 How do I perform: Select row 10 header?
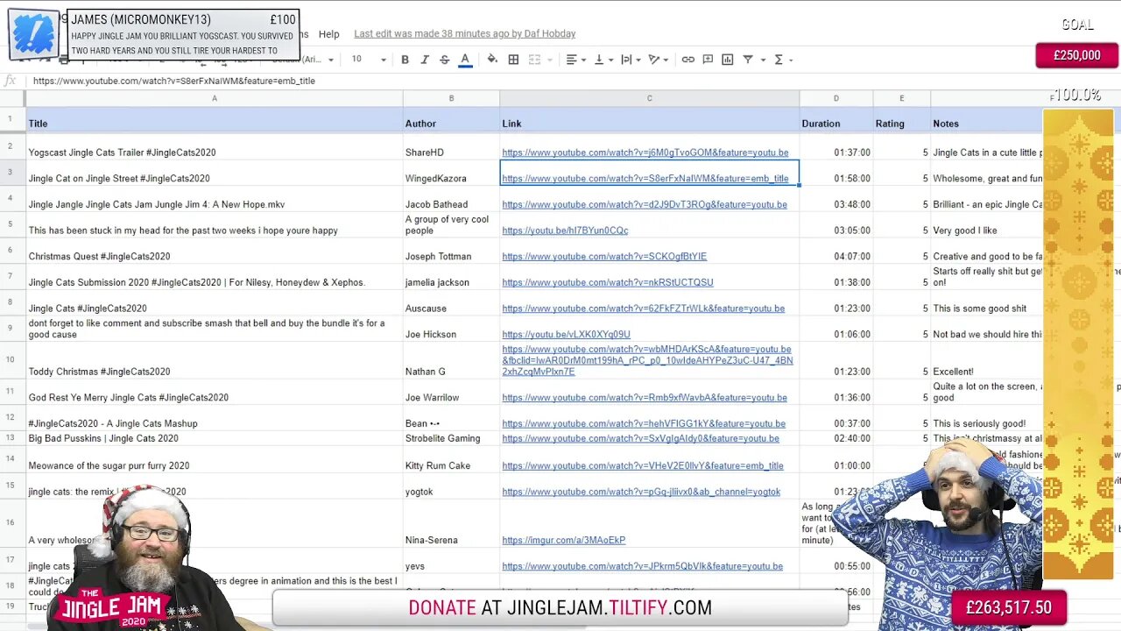point(11,359)
